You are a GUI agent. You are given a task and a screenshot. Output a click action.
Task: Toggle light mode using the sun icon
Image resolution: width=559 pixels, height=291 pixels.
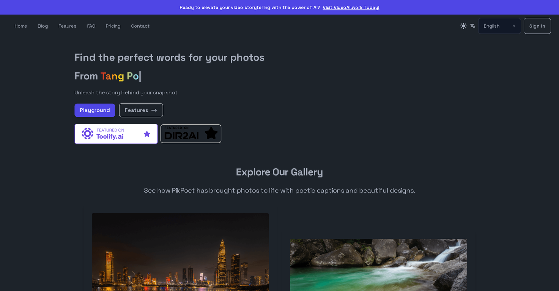coord(463,26)
